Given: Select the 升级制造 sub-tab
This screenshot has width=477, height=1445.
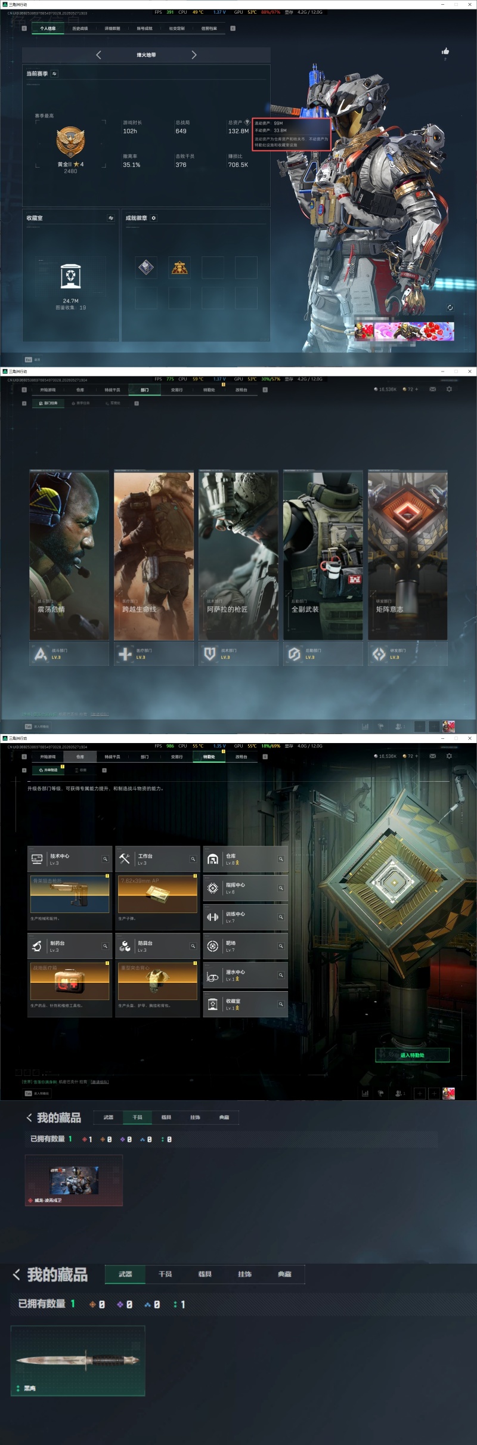Looking at the screenshot, I should tap(48, 770).
